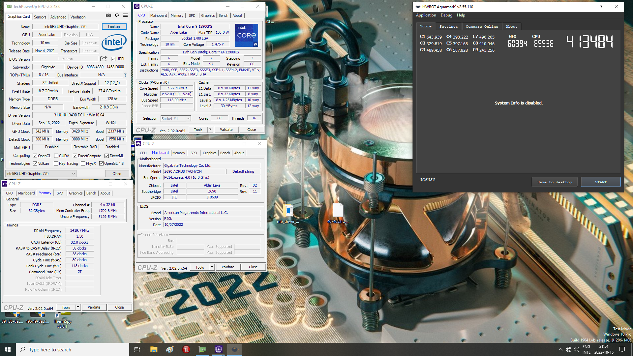Click Tools button in CPU-Z Memory window

[66, 308]
